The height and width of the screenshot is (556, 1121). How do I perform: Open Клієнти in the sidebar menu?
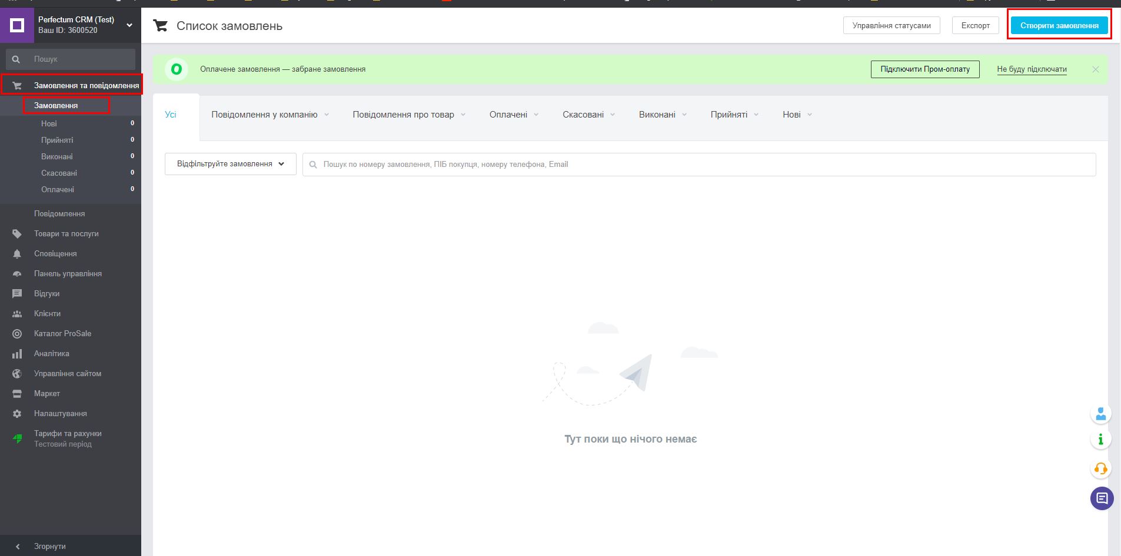click(x=47, y=314)
